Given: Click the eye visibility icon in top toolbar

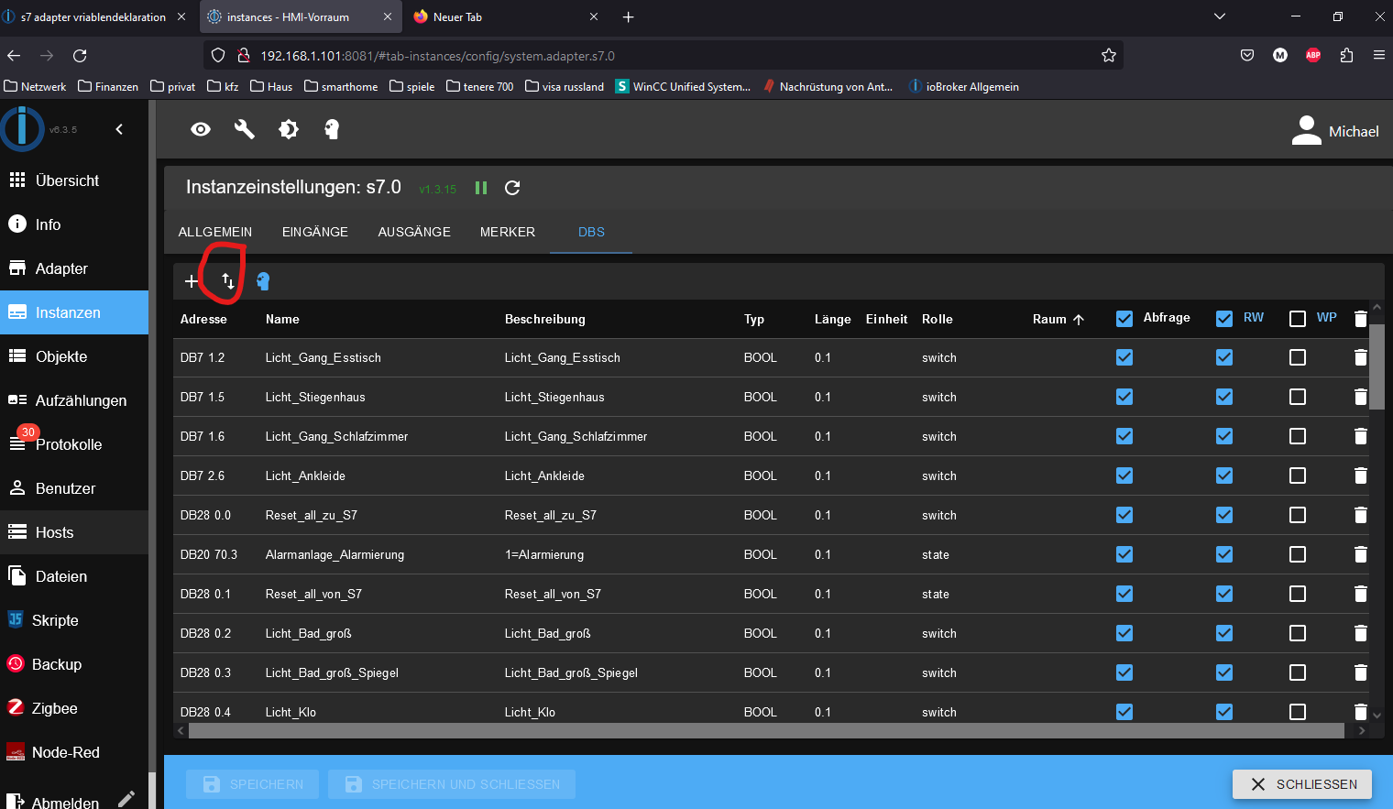Looking at the screenshot, I should coord(201,129).
